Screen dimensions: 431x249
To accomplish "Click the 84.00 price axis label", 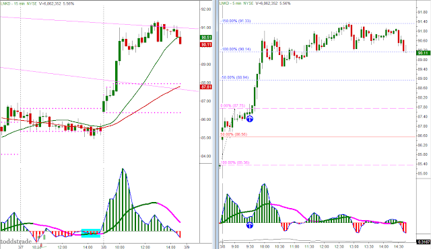I will [206, 156].
